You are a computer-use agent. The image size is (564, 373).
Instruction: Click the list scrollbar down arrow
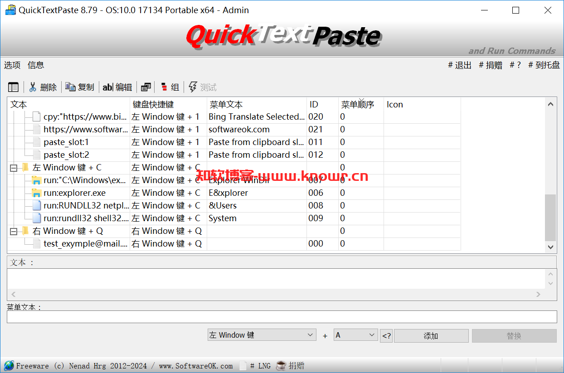pos(550,247)
